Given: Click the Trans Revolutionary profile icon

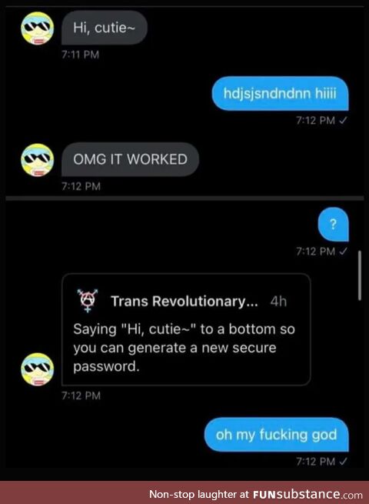Looking at the screenshot, I should click(88, 301).
